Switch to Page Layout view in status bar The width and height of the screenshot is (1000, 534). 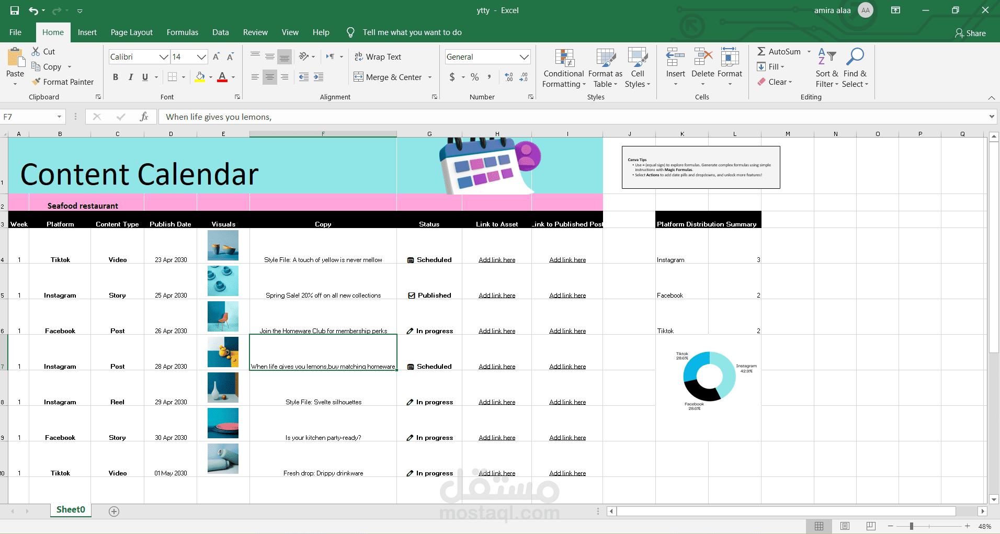[845, 526]
